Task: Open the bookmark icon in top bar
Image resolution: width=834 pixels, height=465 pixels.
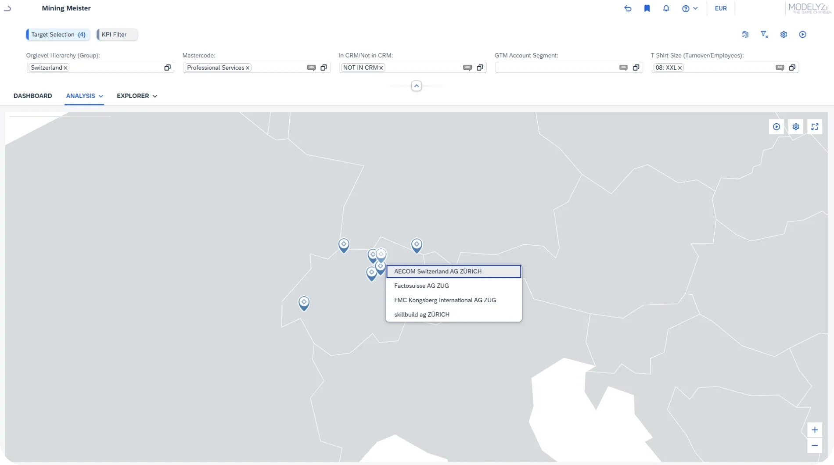Action: (x=647, y=8)
